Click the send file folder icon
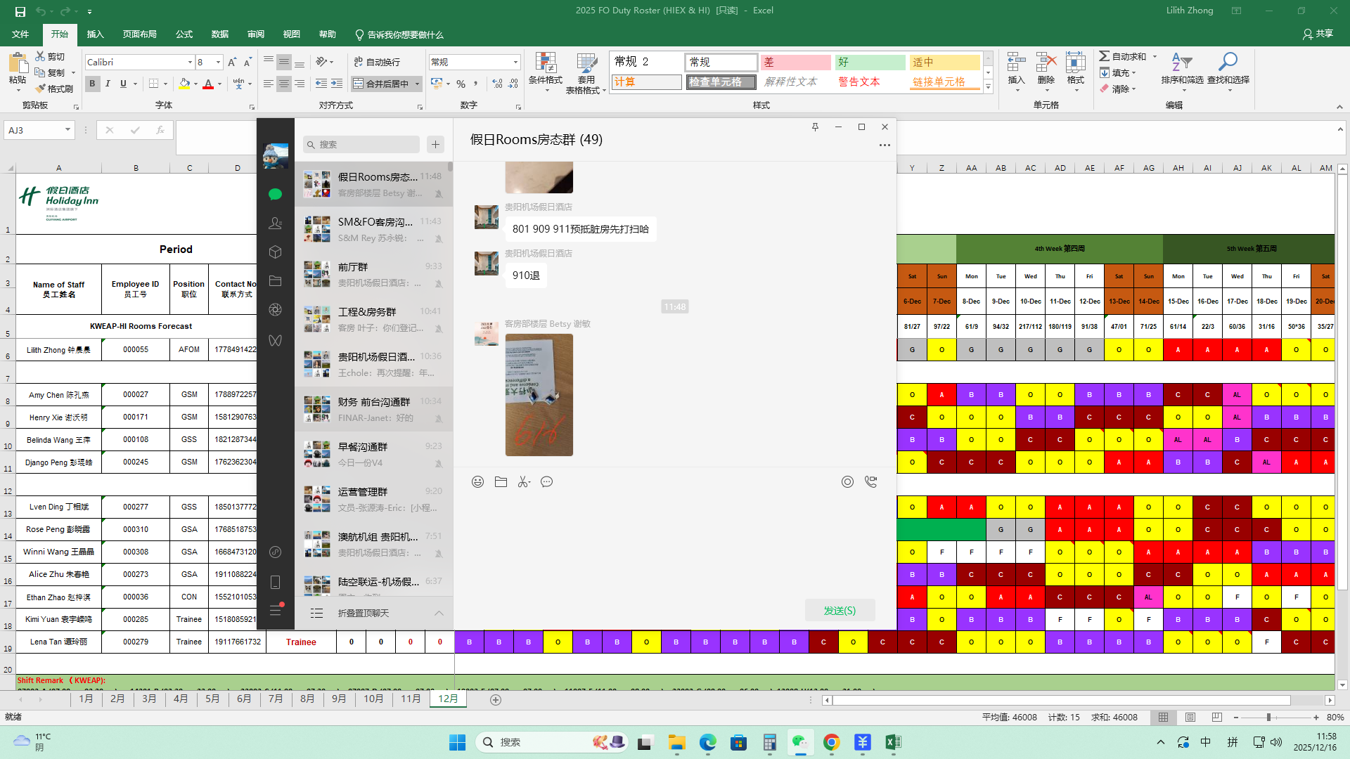The width and height of the screenshot is (1350, 759). 501,482
